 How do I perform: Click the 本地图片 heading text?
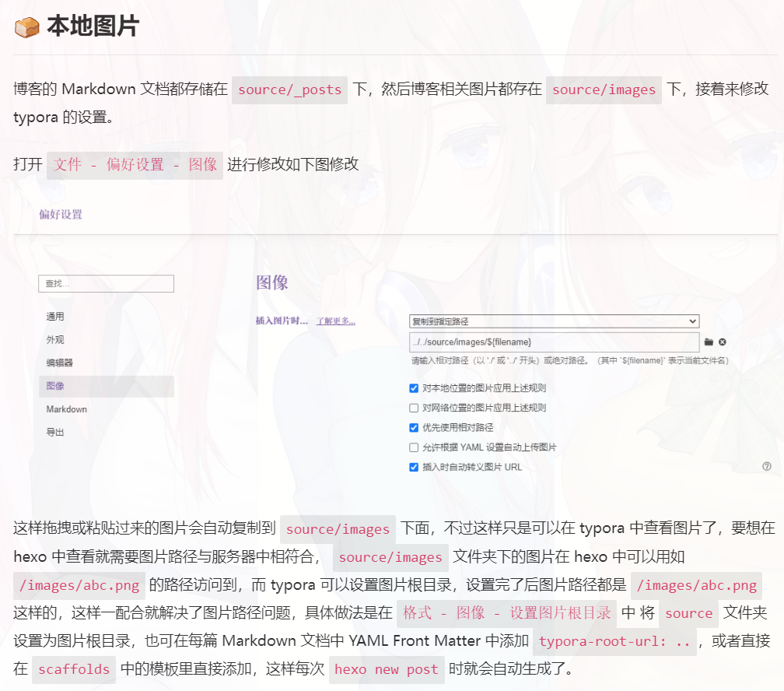[x=93, y=26]
